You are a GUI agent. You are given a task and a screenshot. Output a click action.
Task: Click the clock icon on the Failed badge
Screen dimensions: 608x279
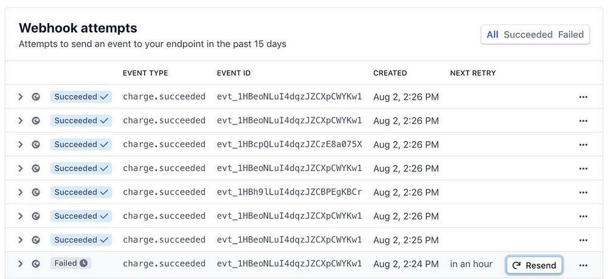pyautogui.click(x=84, y=263)
